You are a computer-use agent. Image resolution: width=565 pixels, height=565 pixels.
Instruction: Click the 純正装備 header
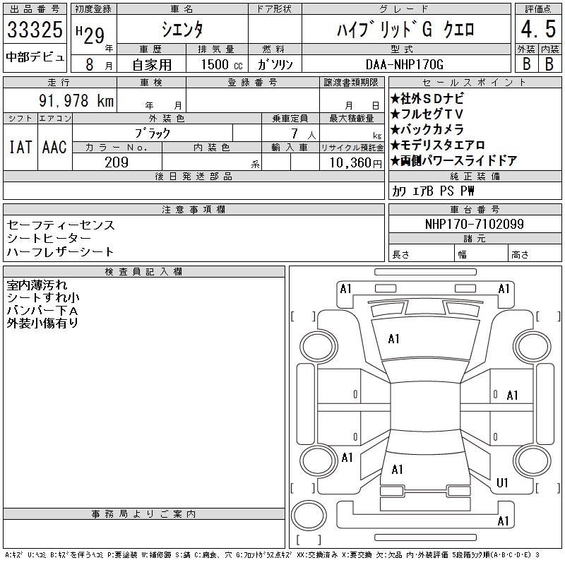coord(475,176)
